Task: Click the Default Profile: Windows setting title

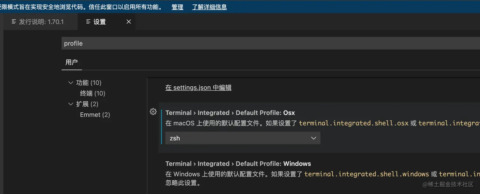Action: 238,164
